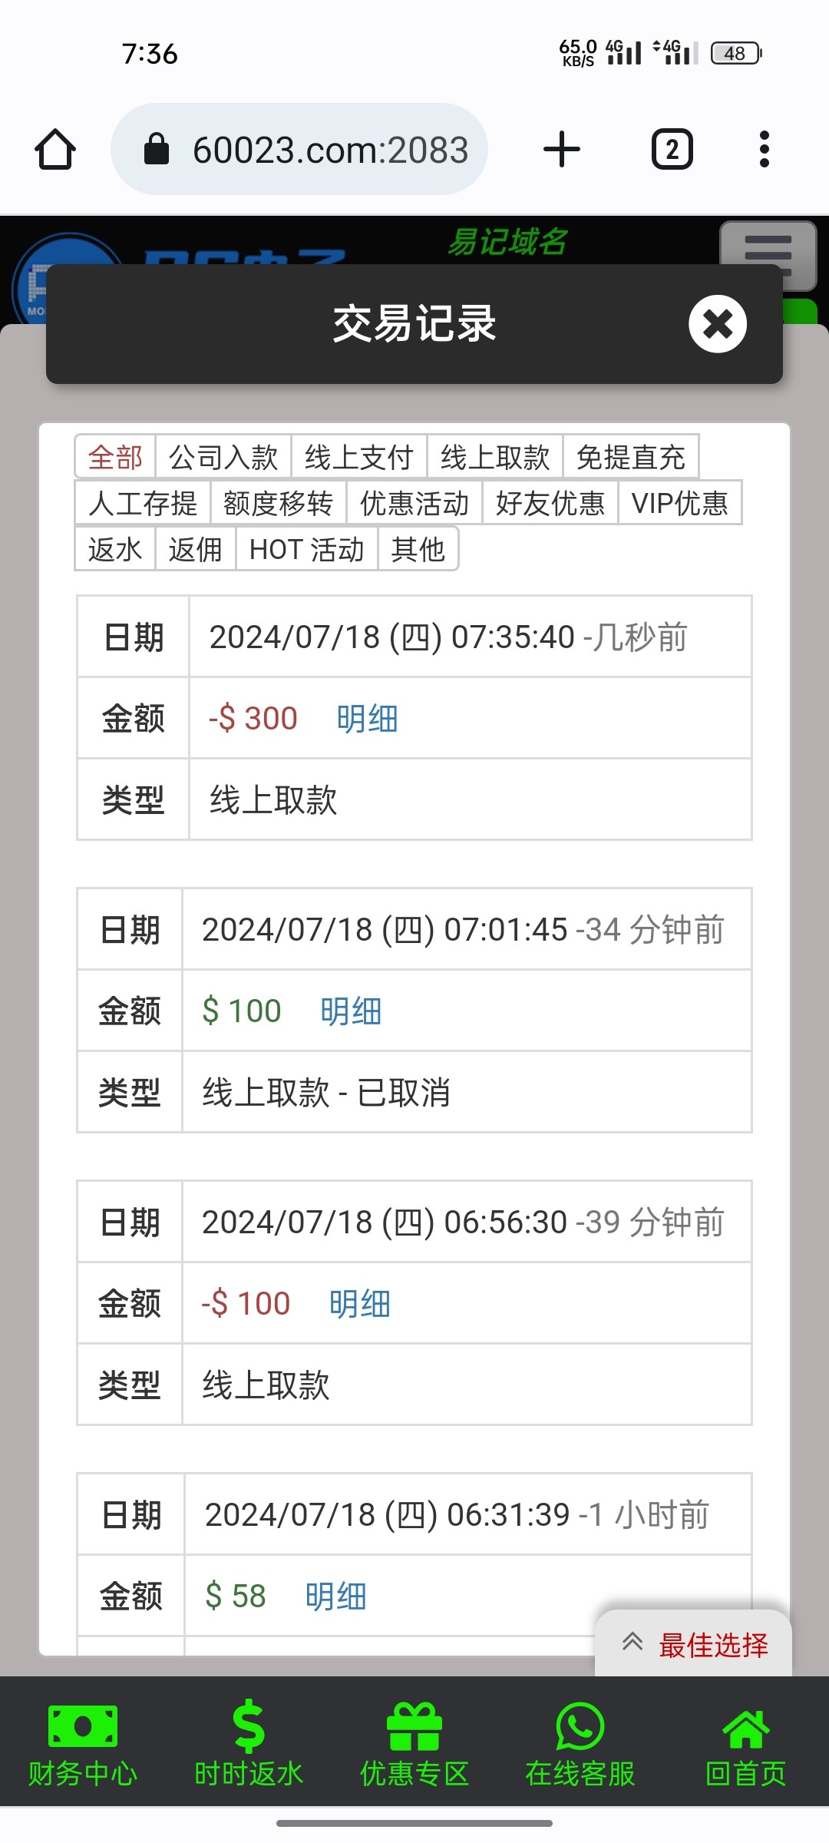Open a new tab with plus icon
This screenshot has width=829, height=1843.
coord(561,149)
